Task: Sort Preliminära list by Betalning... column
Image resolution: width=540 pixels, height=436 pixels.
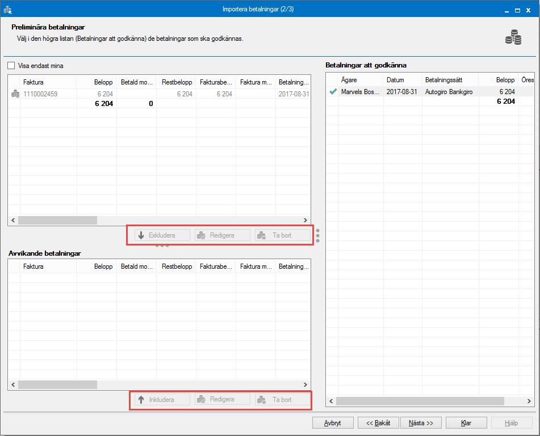Action: 293,82
